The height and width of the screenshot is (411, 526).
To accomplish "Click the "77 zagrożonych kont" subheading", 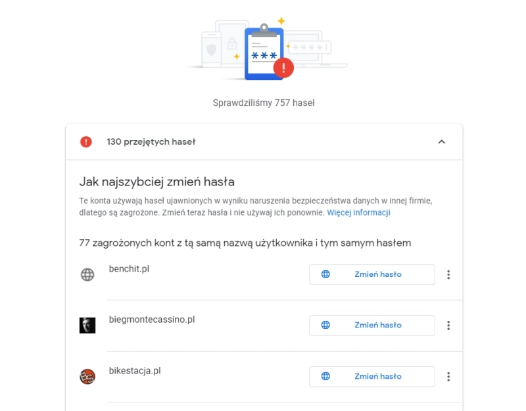I will (245, 243).
